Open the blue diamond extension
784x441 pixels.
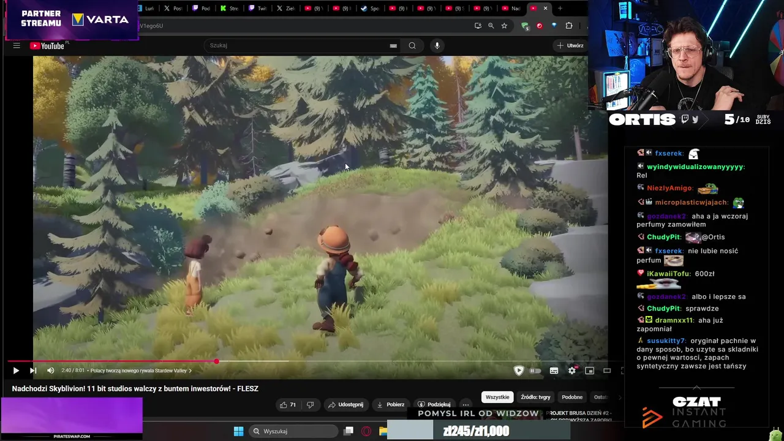click(554, 26)
